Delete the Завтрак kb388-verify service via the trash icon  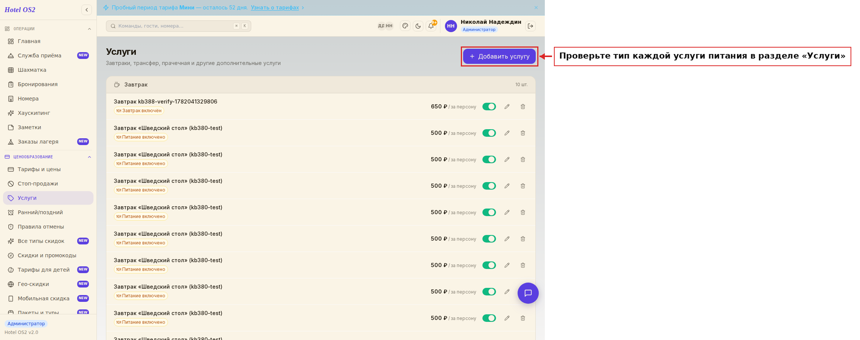point(523,107)
